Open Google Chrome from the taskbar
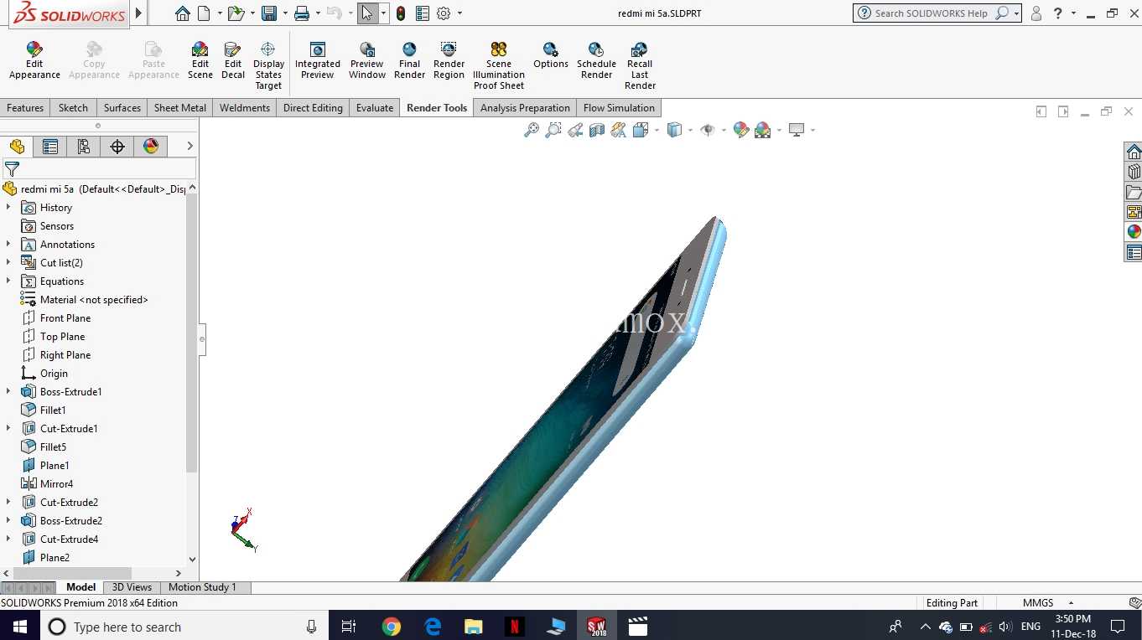The height and width of the screenshot is (640, 1142). (391, 627)
